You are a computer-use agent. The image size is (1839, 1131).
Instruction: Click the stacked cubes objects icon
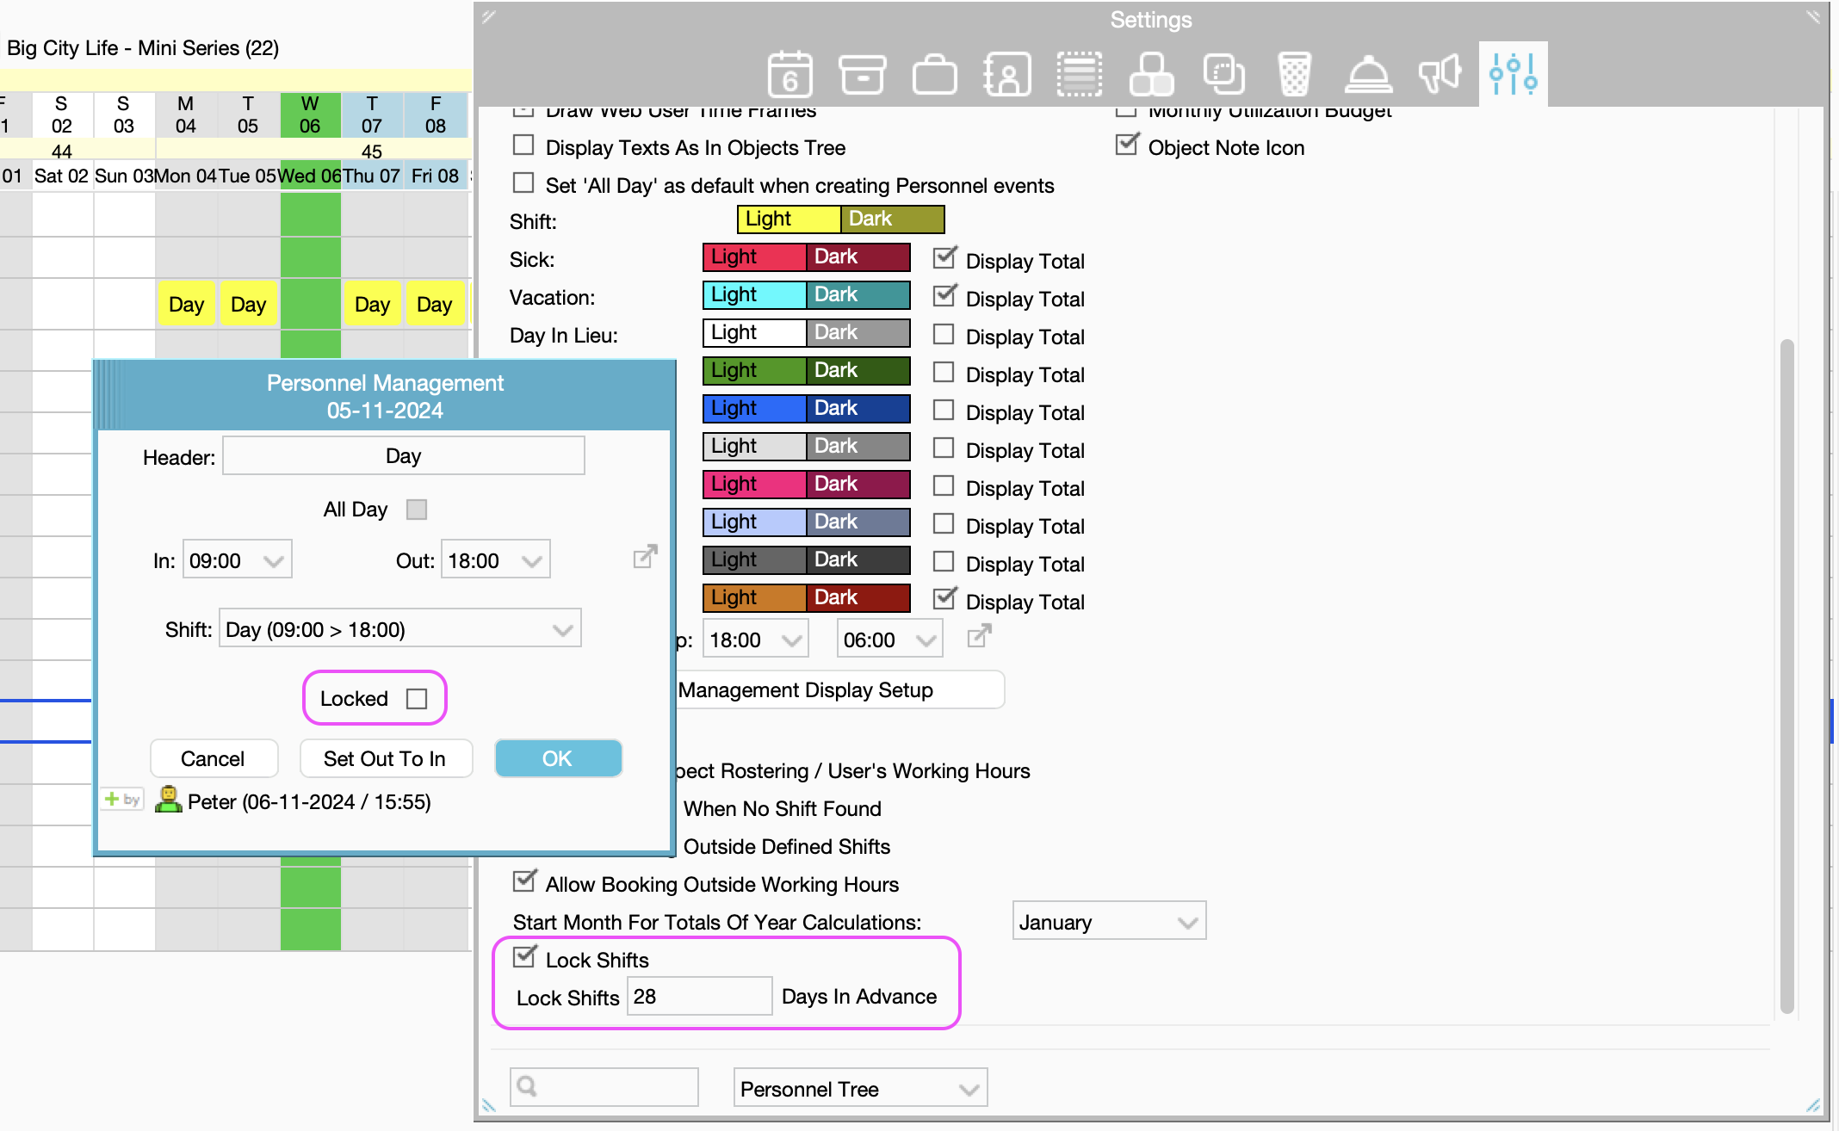[1151, 74]
